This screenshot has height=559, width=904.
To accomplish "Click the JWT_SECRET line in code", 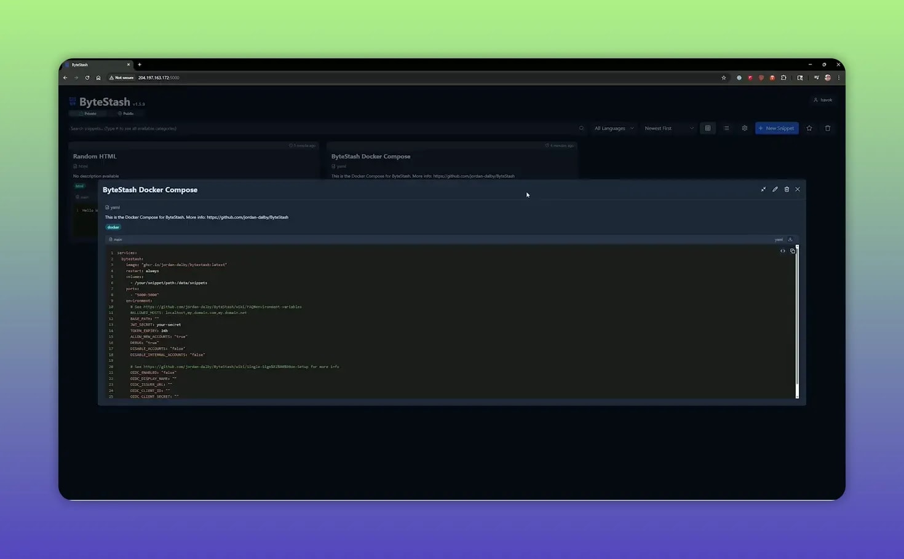I will 156,325.
